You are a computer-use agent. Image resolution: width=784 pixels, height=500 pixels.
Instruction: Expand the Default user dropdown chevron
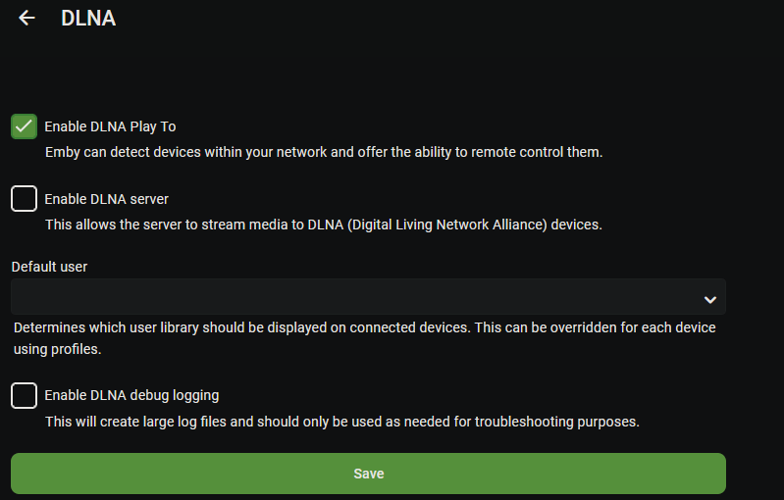point(710,299)
